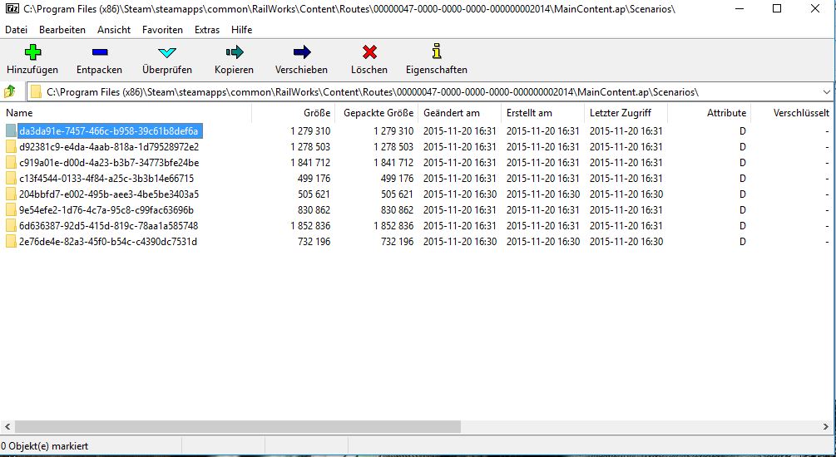836x457 pixels.
Task: Open the Favoriten menu
Action: (x=162, y=30)
